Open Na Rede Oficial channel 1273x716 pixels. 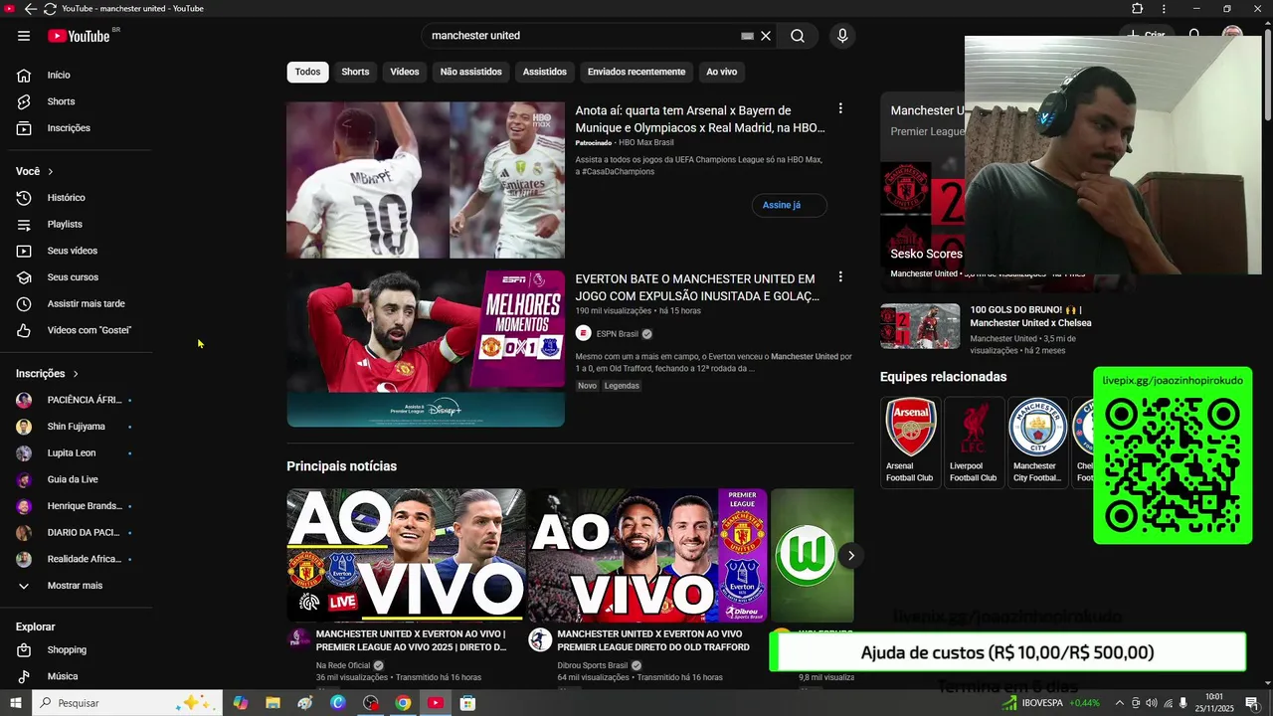coord(343,665)
